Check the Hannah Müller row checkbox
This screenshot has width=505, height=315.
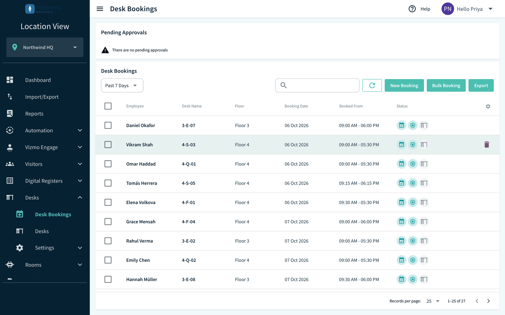[x=108, y=279]
